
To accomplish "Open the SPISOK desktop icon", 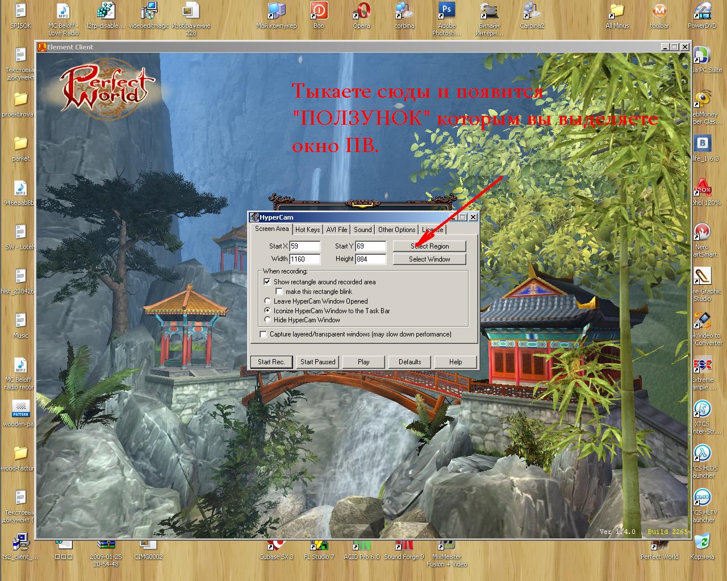I will [20, 16].
